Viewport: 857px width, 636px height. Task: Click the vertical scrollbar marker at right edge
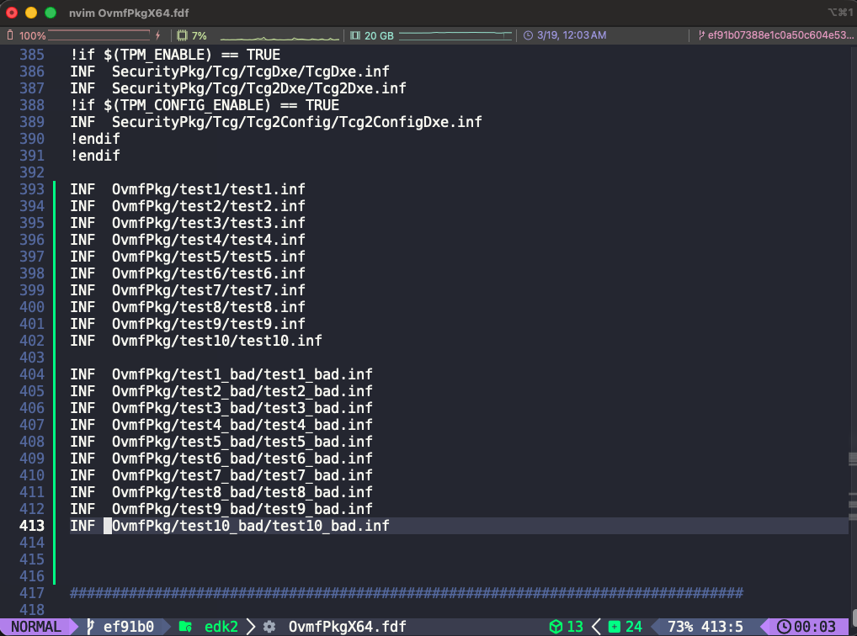pyautogui.click(x=852, y=458)
